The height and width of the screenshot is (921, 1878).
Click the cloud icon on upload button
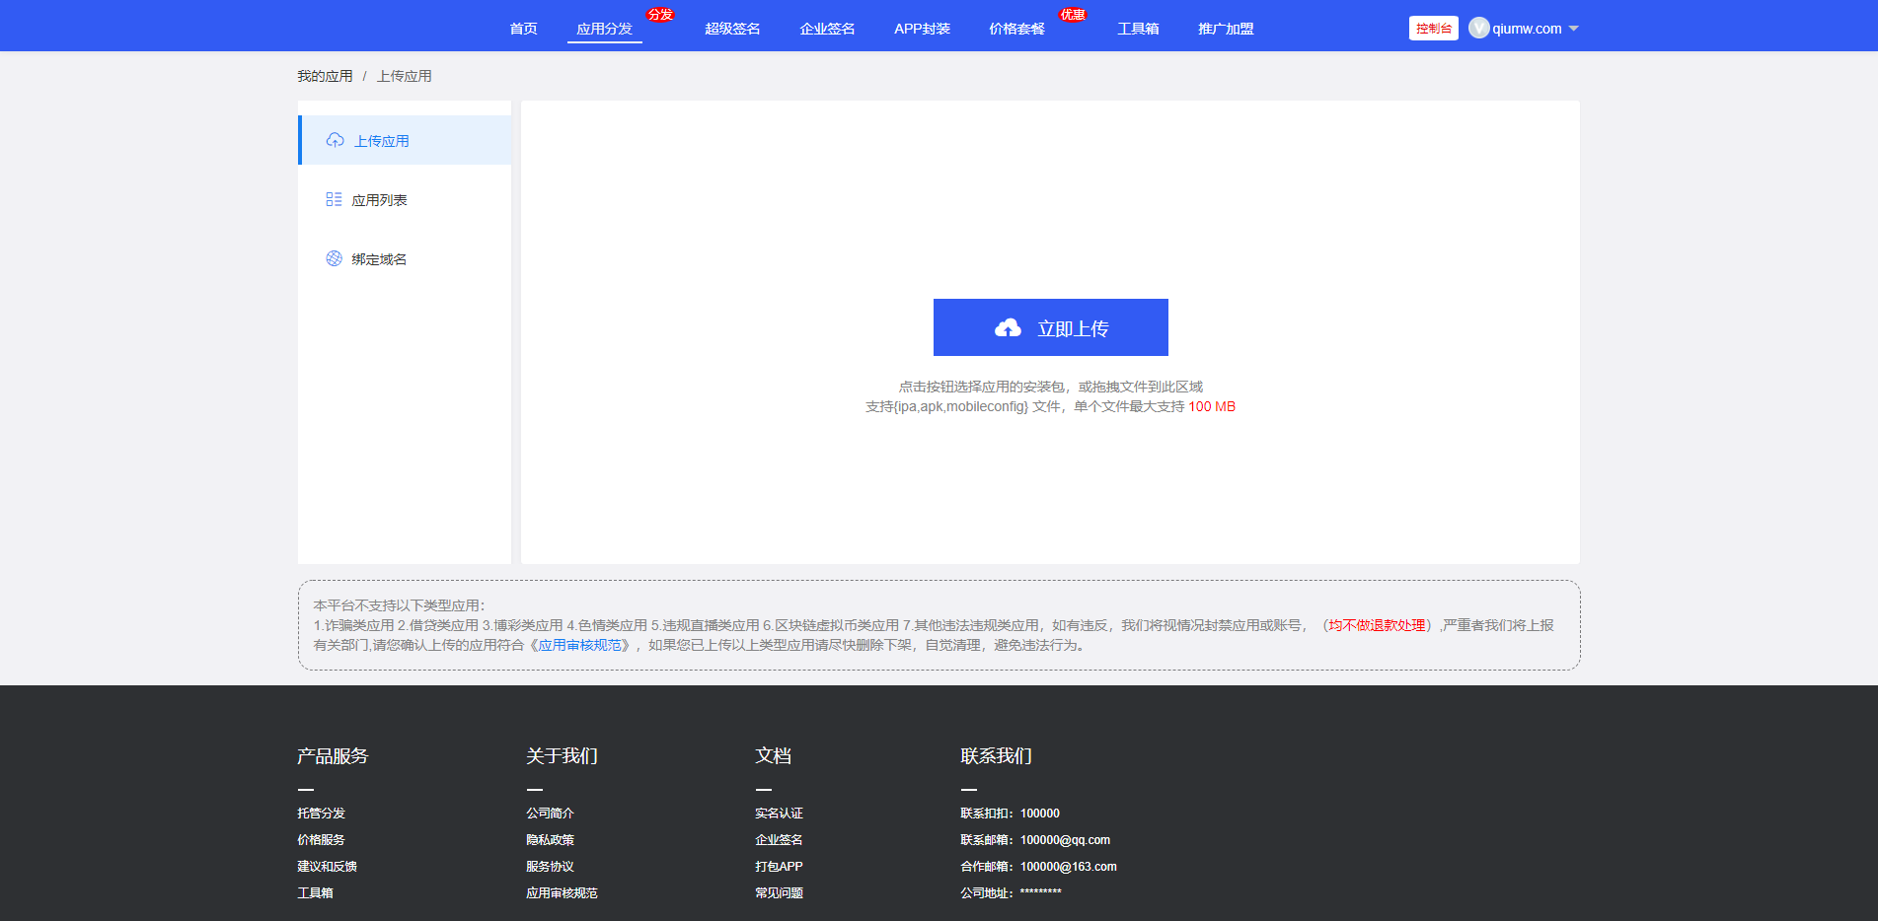(x=1008, y=328)
